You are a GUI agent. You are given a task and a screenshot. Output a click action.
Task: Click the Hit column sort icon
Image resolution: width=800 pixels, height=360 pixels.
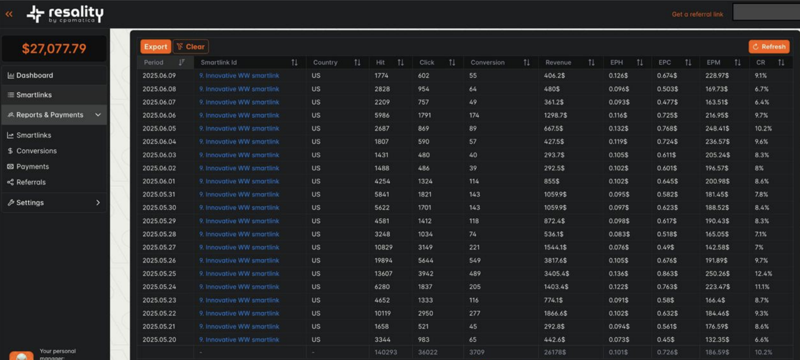pyautogui.click(x=401, y=62)
